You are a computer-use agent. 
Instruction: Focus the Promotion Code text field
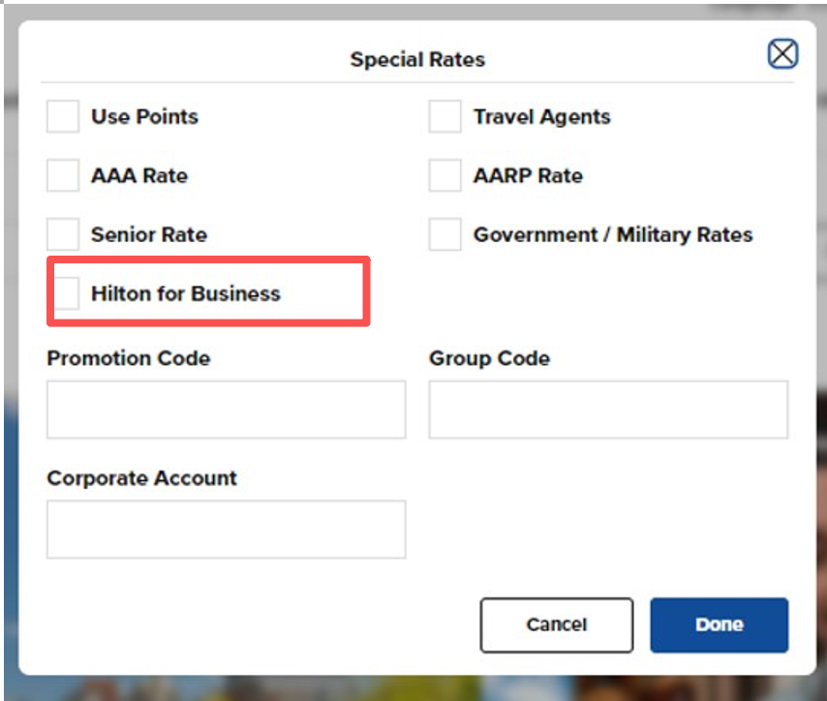click(227, 410)
